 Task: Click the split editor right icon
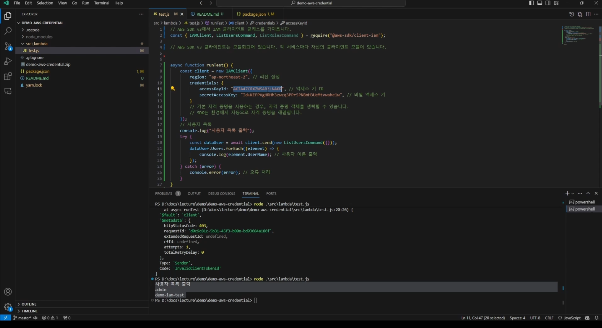tap(588, 14)
